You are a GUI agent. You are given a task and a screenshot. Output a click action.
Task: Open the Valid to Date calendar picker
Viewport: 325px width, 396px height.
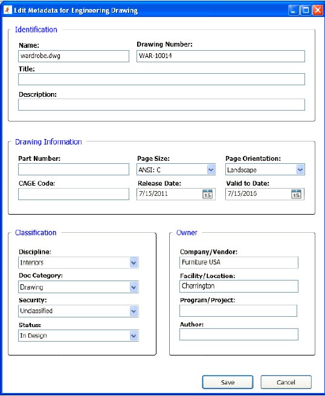pyautogui.click(x=296, y=194)
